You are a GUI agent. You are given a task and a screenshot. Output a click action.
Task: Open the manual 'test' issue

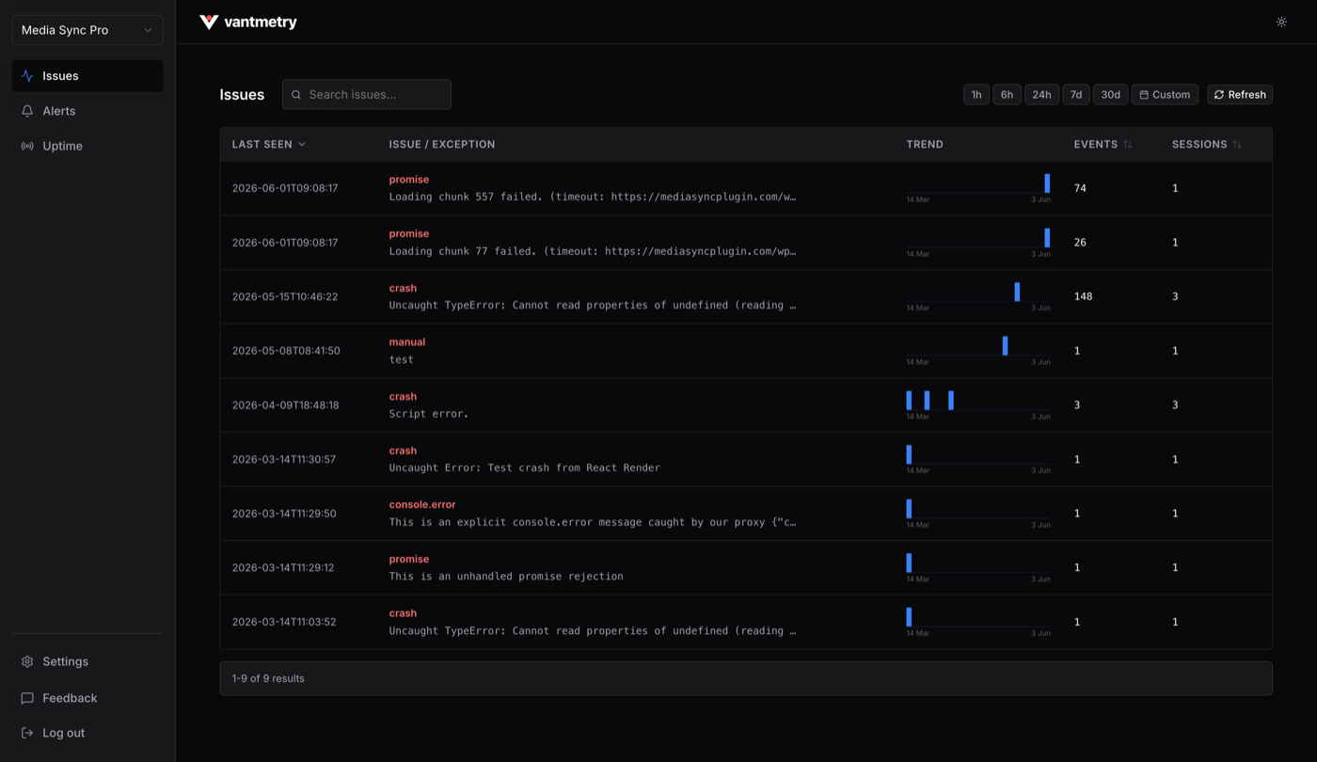click(x=746, y=351)
